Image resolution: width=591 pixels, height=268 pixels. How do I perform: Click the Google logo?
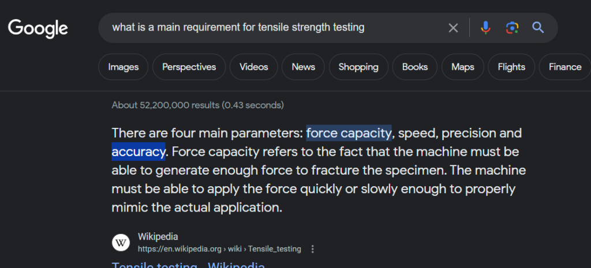coord(38,28)
